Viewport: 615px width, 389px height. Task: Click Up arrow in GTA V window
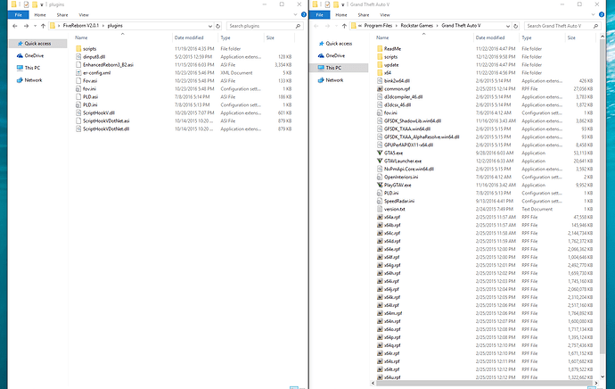[344, 26]
